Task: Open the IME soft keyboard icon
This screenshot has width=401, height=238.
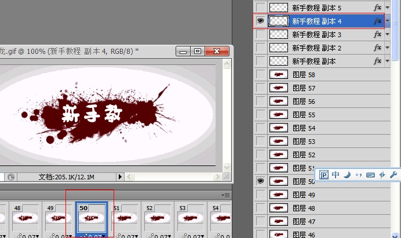Action: (370, 175)
